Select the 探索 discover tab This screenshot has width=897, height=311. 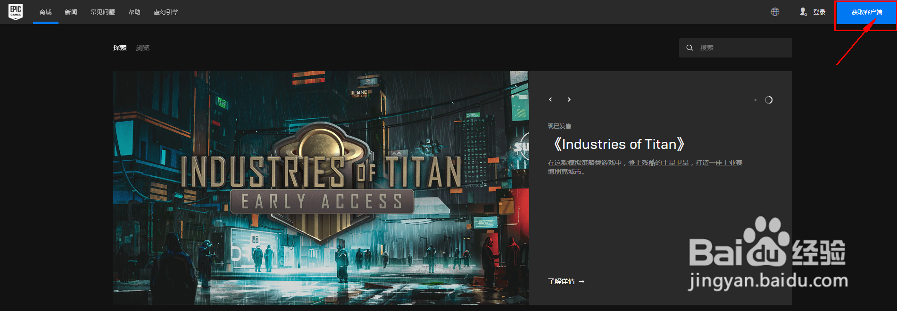(120, 48)
